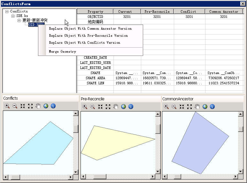This screenshot has height=183, width=247.
Task: Activate Pan hand tool in Pre-Reconcile panel
Action: click(116, 107)
